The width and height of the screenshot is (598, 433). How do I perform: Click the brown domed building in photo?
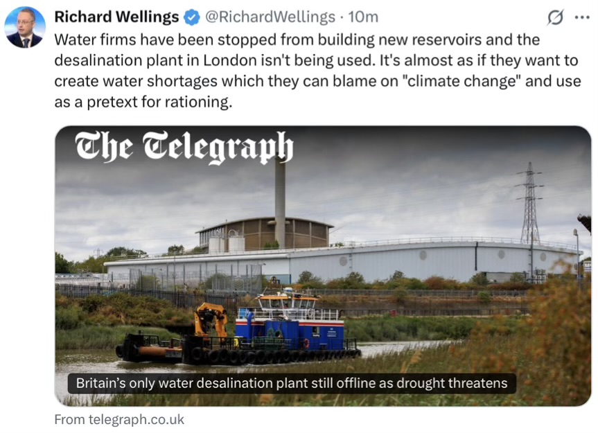pyautogui.click(x=263, y=233)
